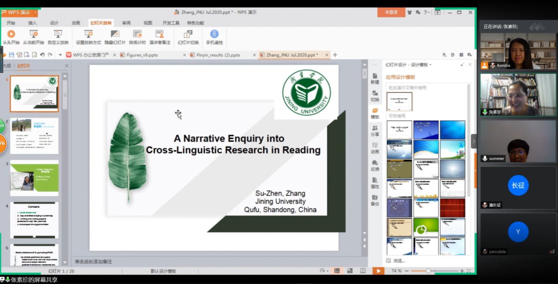Open 演讲者备注 speaker notes

(x=159, y=34)
